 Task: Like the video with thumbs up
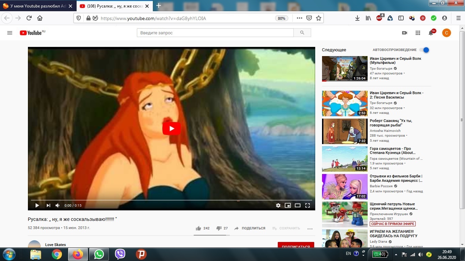pos(198,228)
